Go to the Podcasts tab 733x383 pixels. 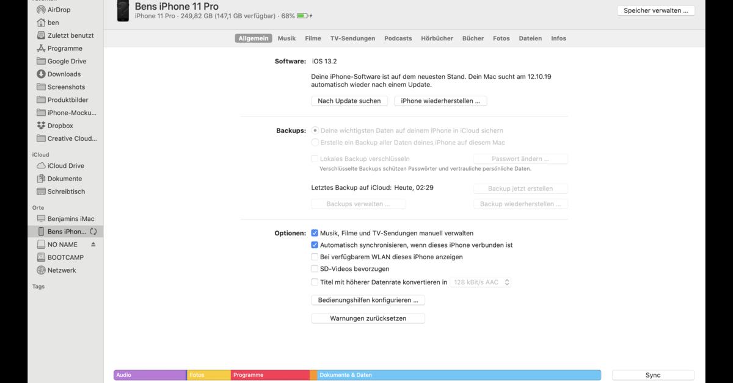click(x=398, y=38)
